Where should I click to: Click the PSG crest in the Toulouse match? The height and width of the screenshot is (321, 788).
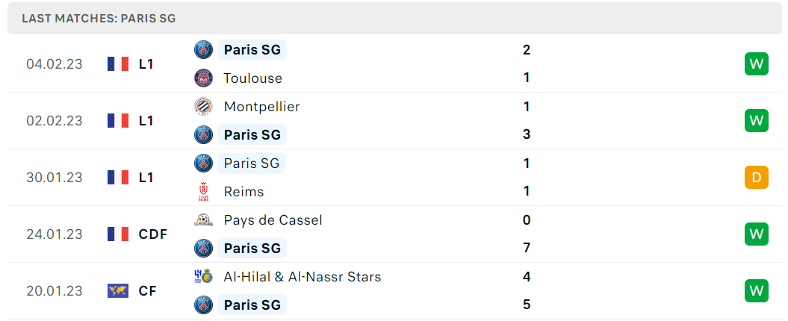[203, 50]
